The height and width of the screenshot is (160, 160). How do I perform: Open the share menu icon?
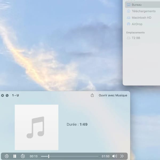92,95
